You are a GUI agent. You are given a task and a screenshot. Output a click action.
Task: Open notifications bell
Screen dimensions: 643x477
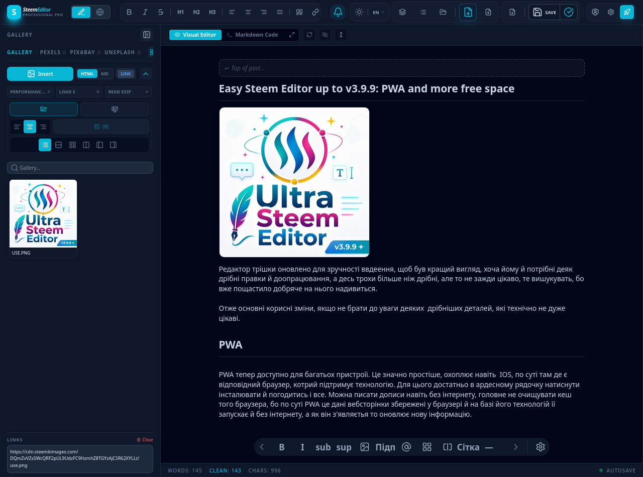click(338, 12)
